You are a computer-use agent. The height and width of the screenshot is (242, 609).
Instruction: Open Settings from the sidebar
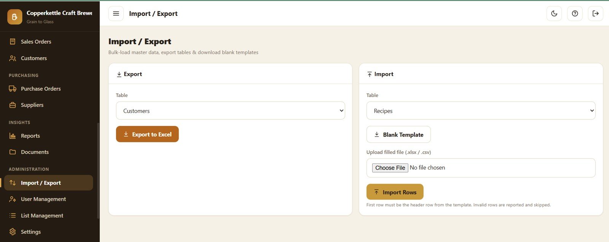click(x=48, y=232)
